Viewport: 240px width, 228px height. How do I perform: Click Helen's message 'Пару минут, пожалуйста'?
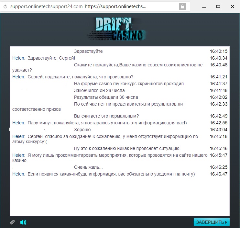(107, 123)
